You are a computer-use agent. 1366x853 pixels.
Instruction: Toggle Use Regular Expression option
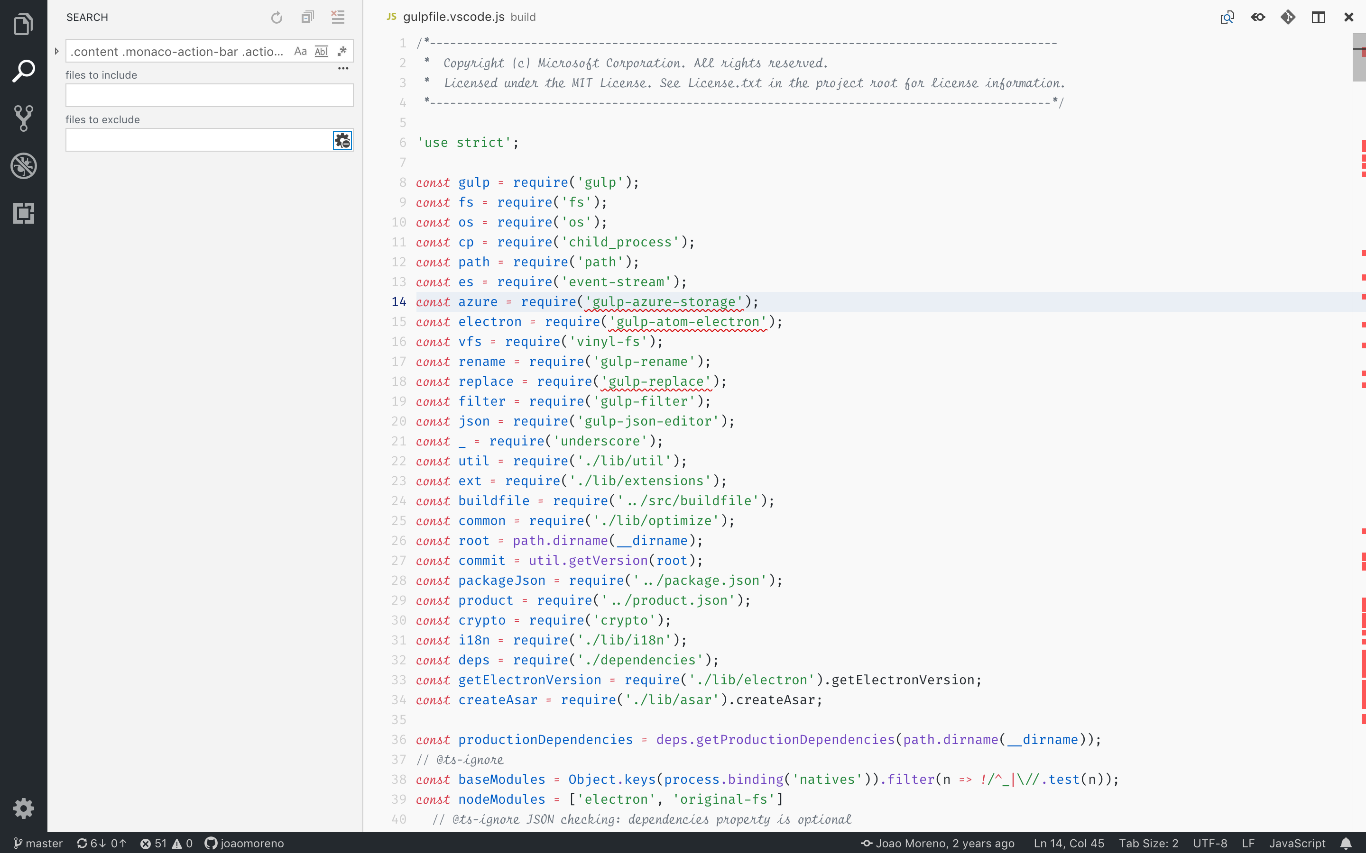[x=341, y=51]
